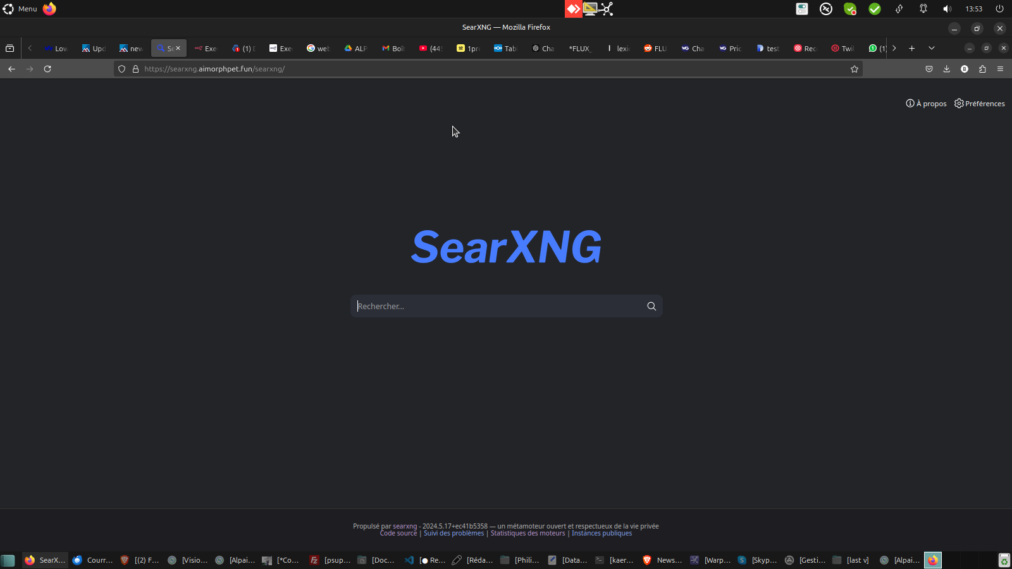Switch to the 'Courr…' taskbar window
Image resolution: width=1012 pixels, height=569 pixels.
pos(93,560)
